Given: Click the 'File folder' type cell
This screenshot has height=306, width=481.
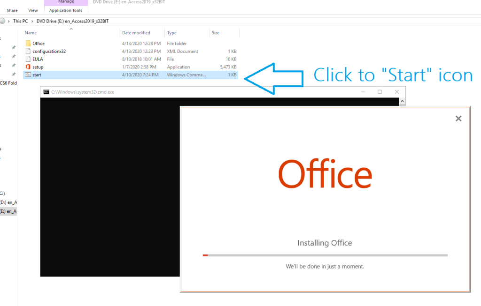Looking at the screenshot, I should pos(177,44).
